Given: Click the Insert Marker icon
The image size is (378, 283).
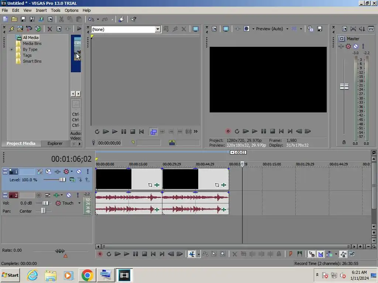Looking at the screenshot, I should pyautogui.click(x=291, y=254).
